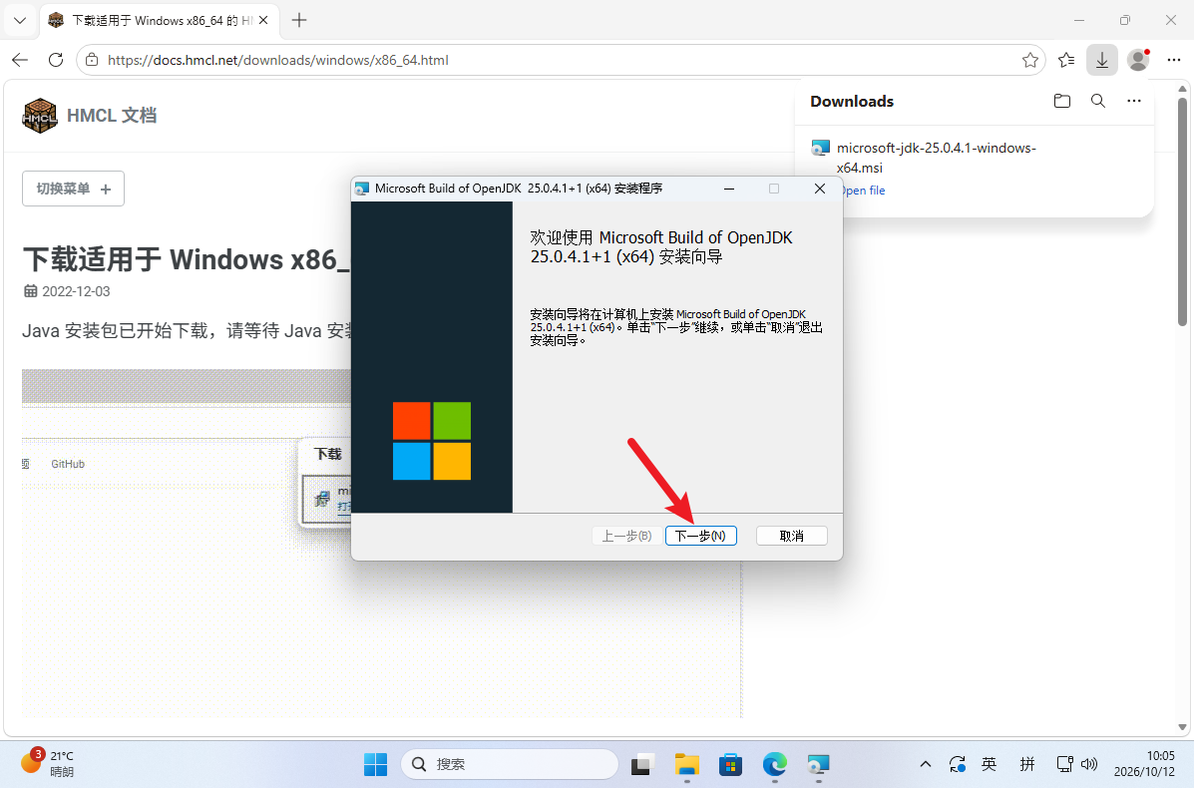Click the HMCL 文档 title link
The height and width of the screenshot is (788, 1194).
(x=112, y=116)
